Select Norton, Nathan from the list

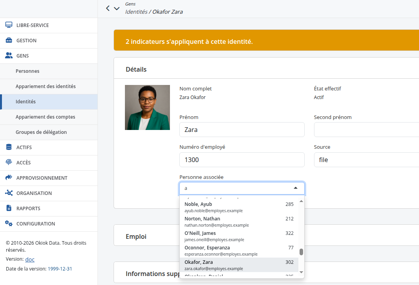(239, 222)
